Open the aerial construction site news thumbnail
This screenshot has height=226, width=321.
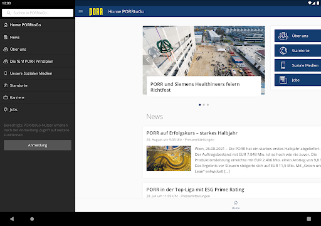click(x=169, y=158)
